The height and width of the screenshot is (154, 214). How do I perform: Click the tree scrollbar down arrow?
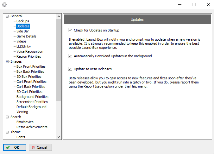pyautogui.click(x=59, y=137)
